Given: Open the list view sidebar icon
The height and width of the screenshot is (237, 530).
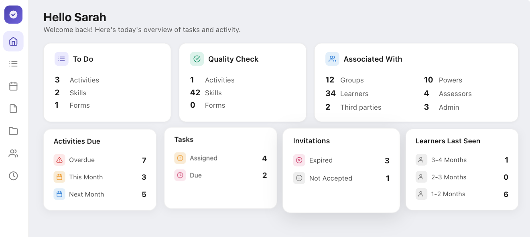Looking at the screenshot, I should coord(13,64).
